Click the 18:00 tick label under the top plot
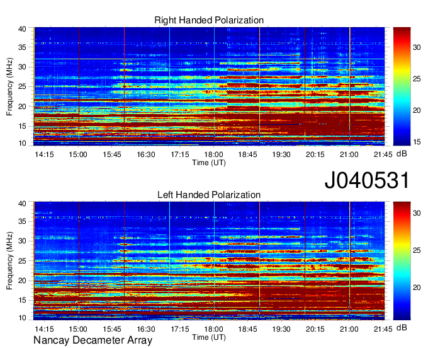The height and width of the screenshot is (348, 428). 214,154
